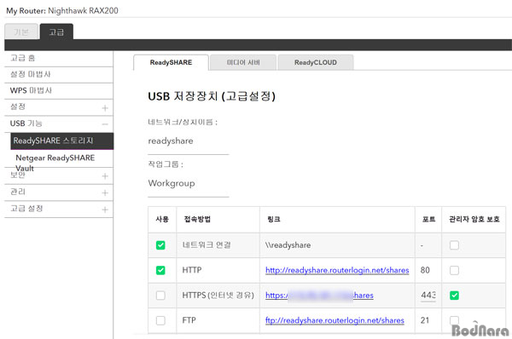Click the 포트 column header
Viewport: 512px width, 339px height.
pos(428,219)
